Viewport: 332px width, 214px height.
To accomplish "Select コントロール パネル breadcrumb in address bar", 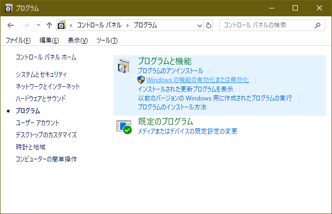I will [x=99, y=25].
